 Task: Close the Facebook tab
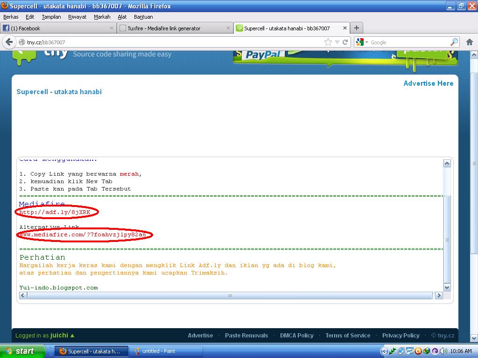pyautogui.click(x=111, y=28)
